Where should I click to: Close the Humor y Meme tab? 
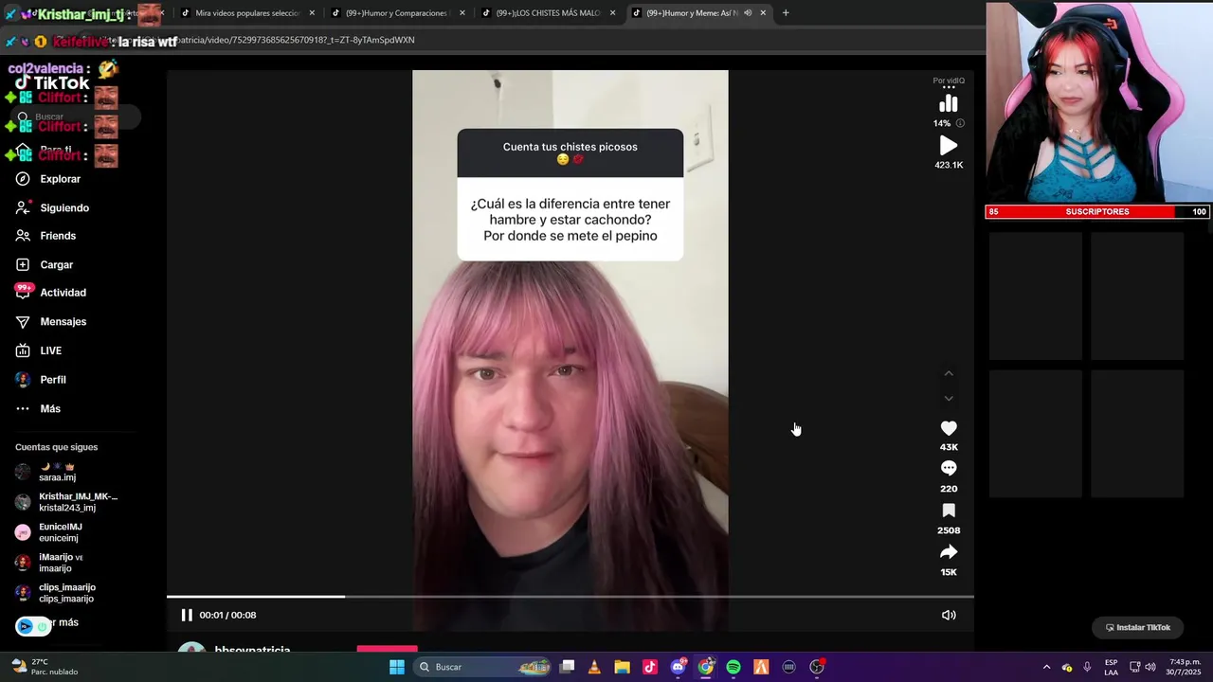762,13
